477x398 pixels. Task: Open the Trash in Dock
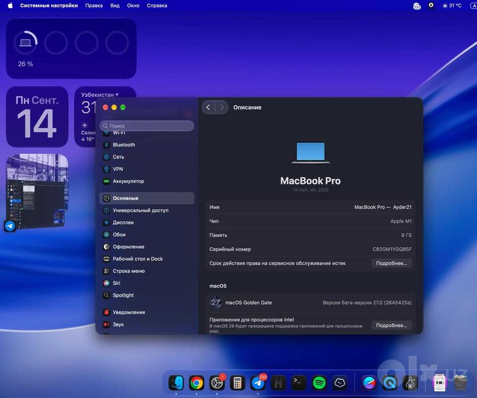point(460,383)
